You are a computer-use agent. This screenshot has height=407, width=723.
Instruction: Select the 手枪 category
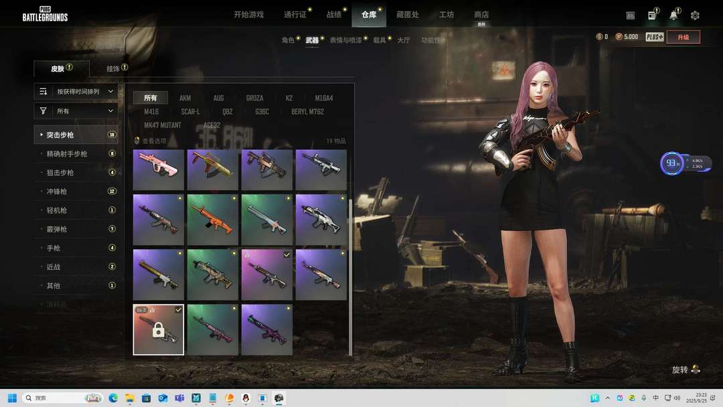pyautogui.click(x=76, y=248)
